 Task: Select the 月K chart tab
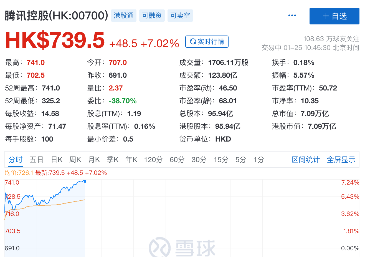click(94, 160)
